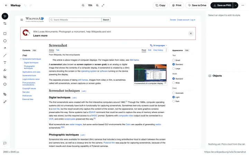Open the Polaroid film link
Image resolution: width=249 pixels, height=155 pixels.
[x=109, y=143]
